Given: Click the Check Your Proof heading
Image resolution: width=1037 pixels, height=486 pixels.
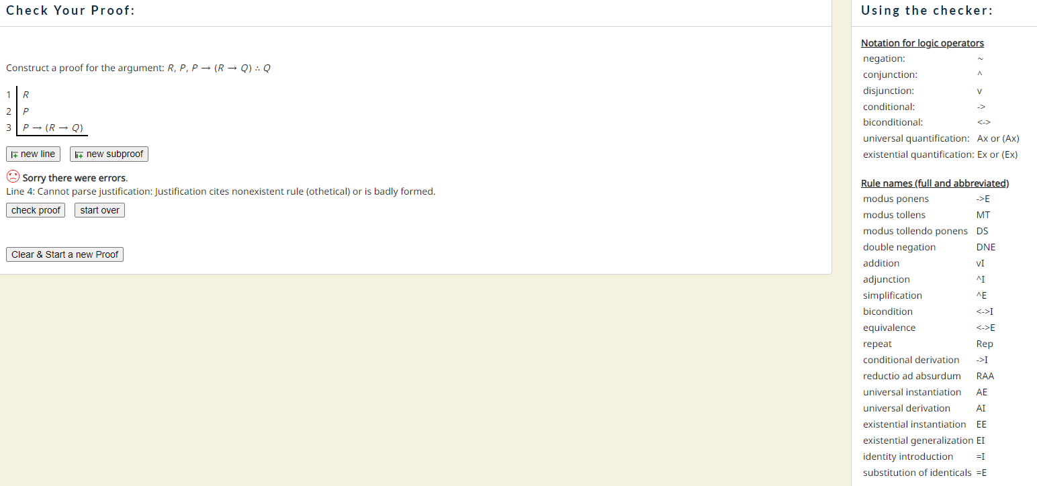Looking at the screenshot, I should click(71, 11).
